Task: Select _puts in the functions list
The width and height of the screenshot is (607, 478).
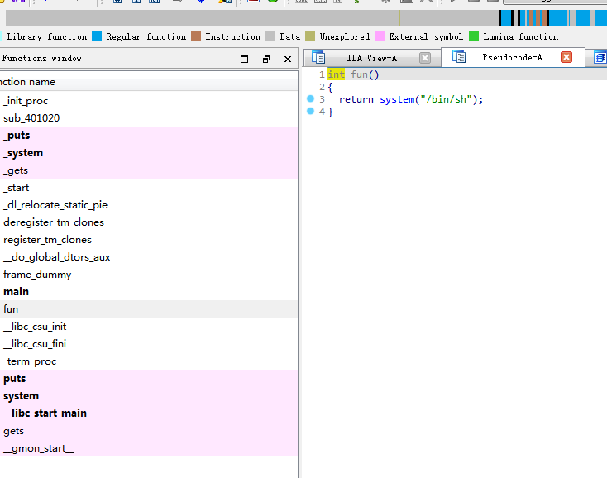Action: click(x=149, y=136)
